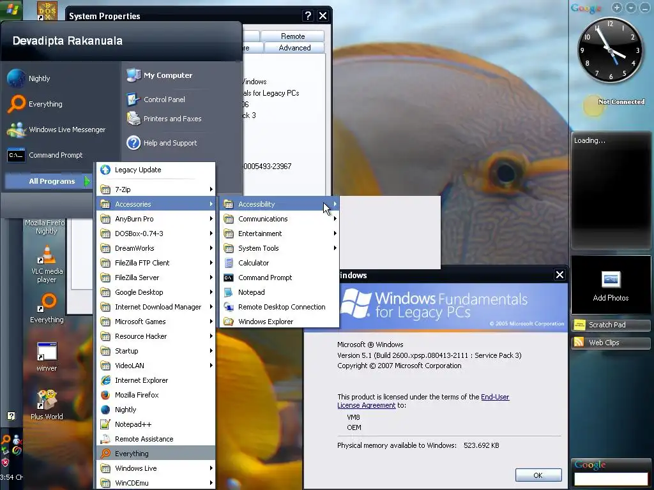Open Everything desktop shortcut
The height and width of the screenshot is (490, 654).
click(47, 308)
